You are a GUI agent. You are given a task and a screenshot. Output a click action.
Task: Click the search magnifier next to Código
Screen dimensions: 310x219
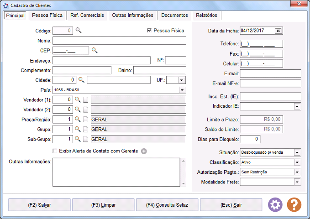[x=78, y=31]
